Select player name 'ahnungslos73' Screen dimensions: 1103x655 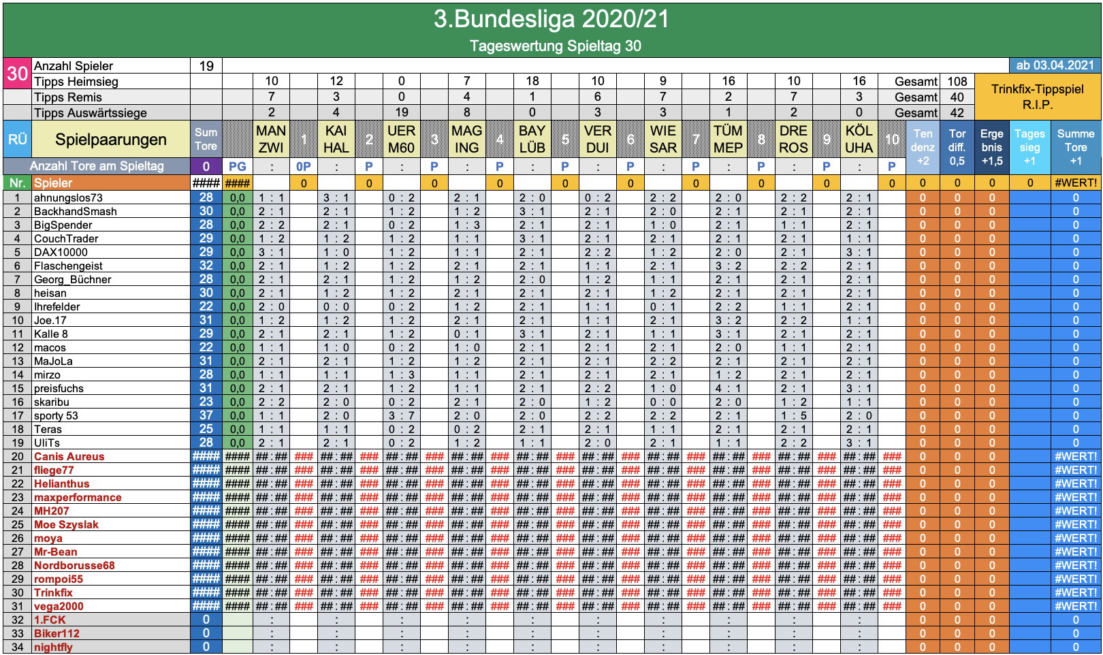click(x=68, y=197)
